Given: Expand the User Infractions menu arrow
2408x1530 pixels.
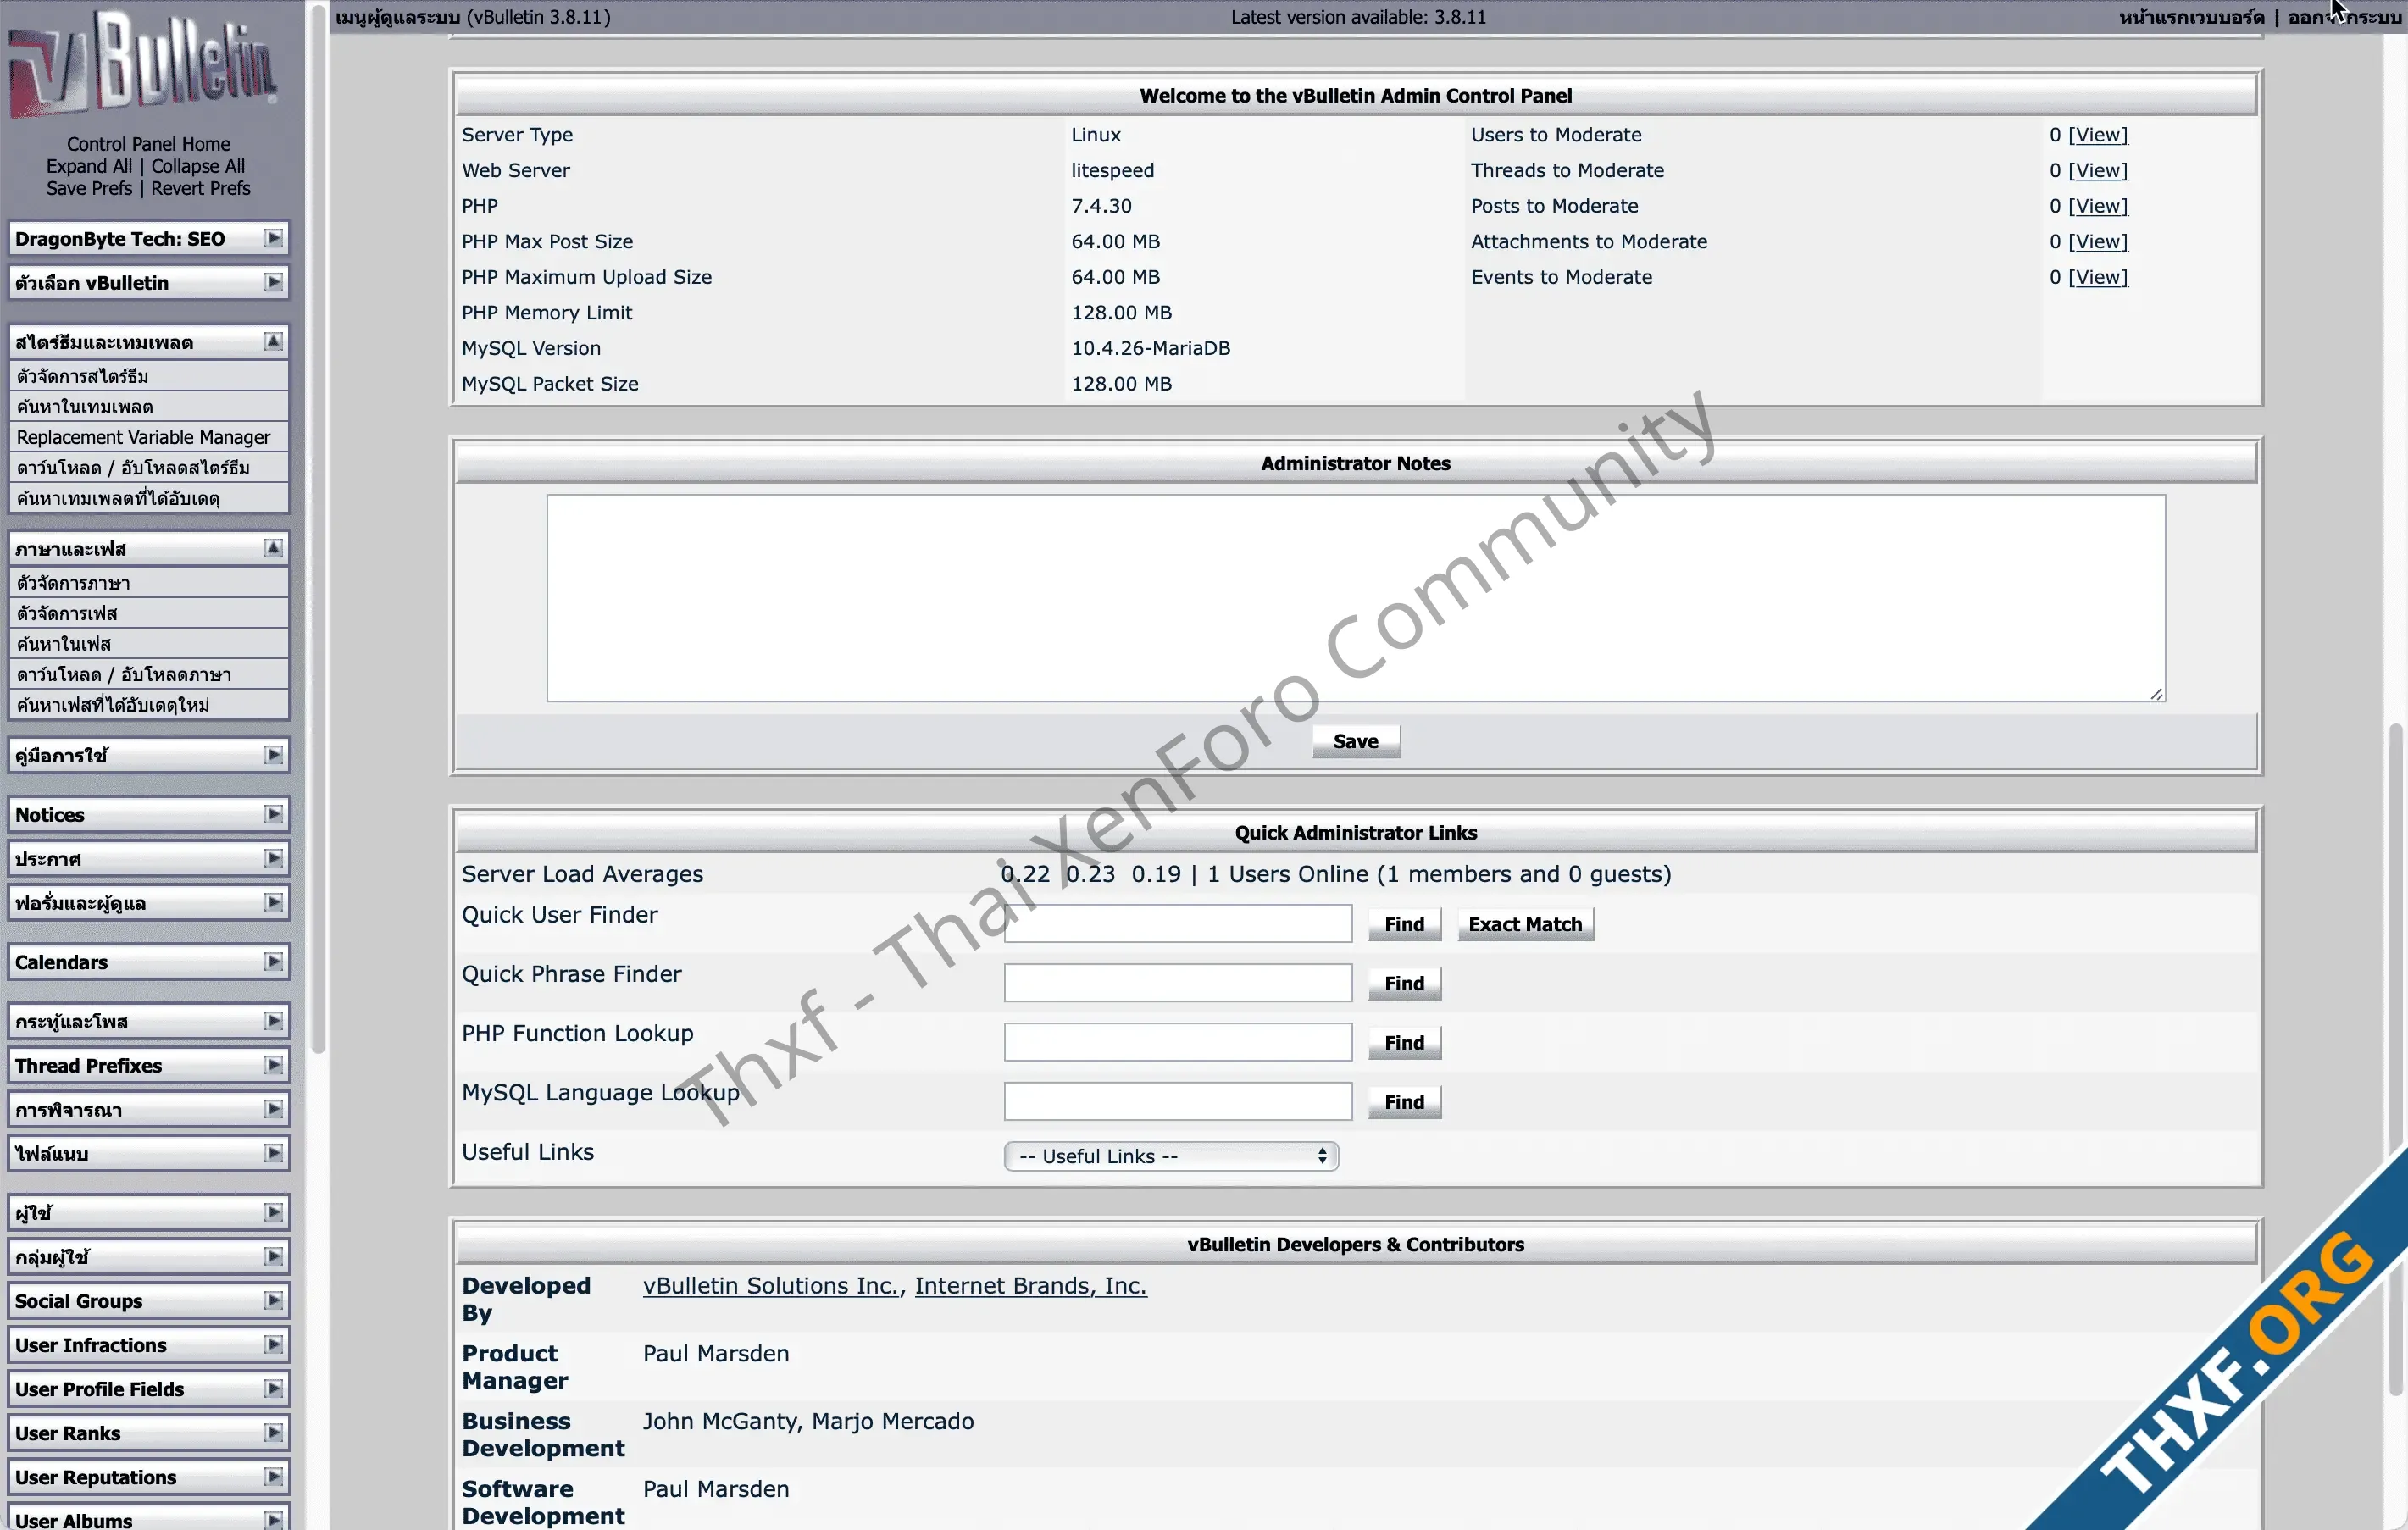Looking at the screenshot, I should tap(273, 1344).
